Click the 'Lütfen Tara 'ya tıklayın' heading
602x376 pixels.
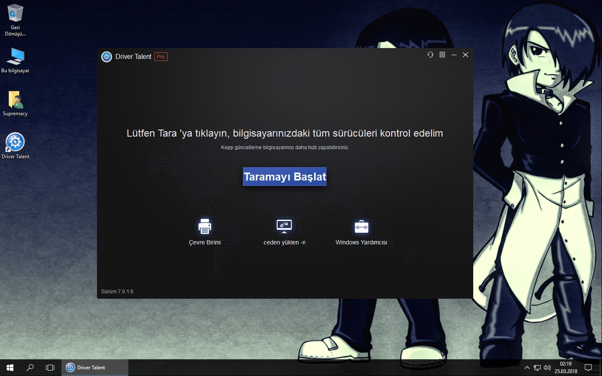(285, 133)
